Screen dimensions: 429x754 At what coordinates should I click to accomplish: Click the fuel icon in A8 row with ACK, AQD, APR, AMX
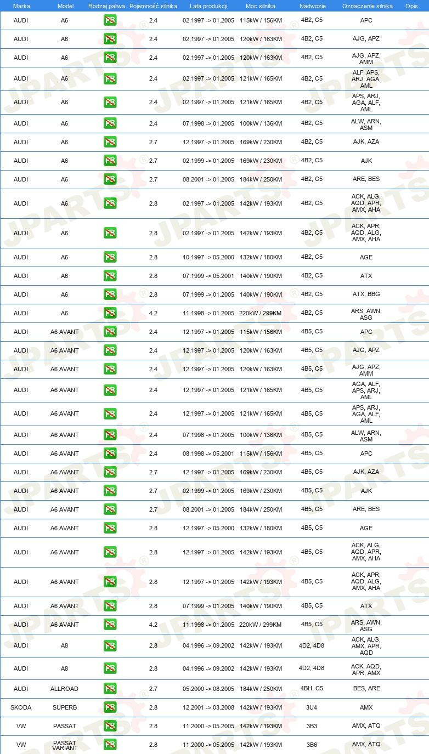click(110, 668)
